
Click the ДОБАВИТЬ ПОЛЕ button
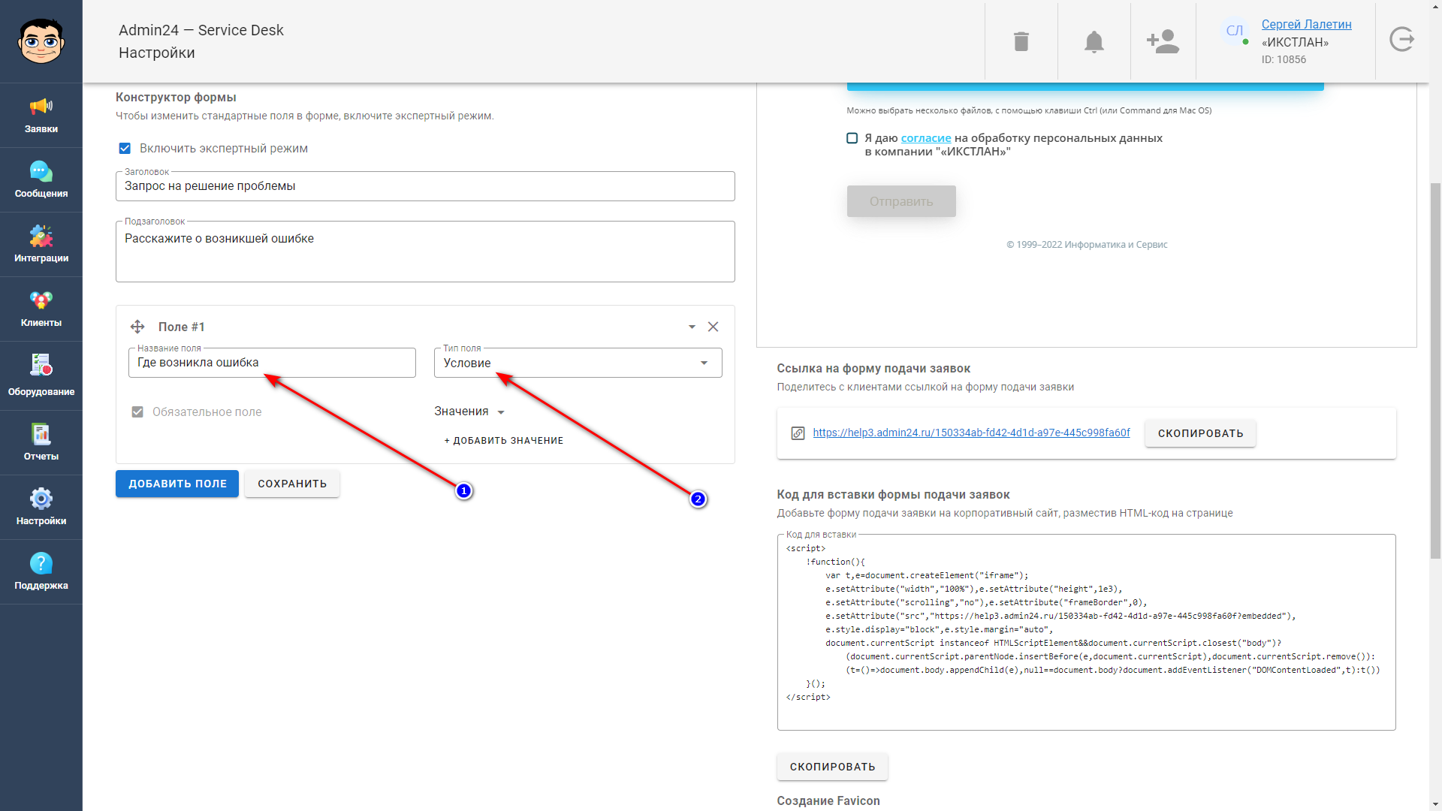[x=177, y=484]
